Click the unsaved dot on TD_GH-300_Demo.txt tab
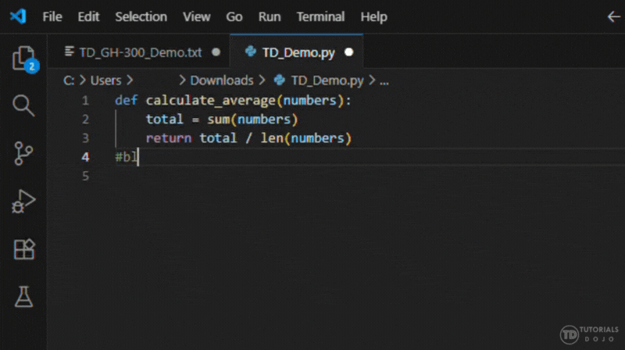The image size is (625, 350). (x=216, y=52)
